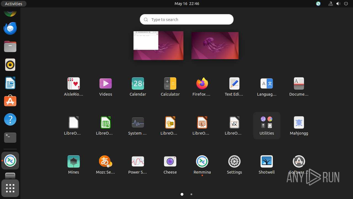
Task: Open the Language Support app
Action: (267, 87)
